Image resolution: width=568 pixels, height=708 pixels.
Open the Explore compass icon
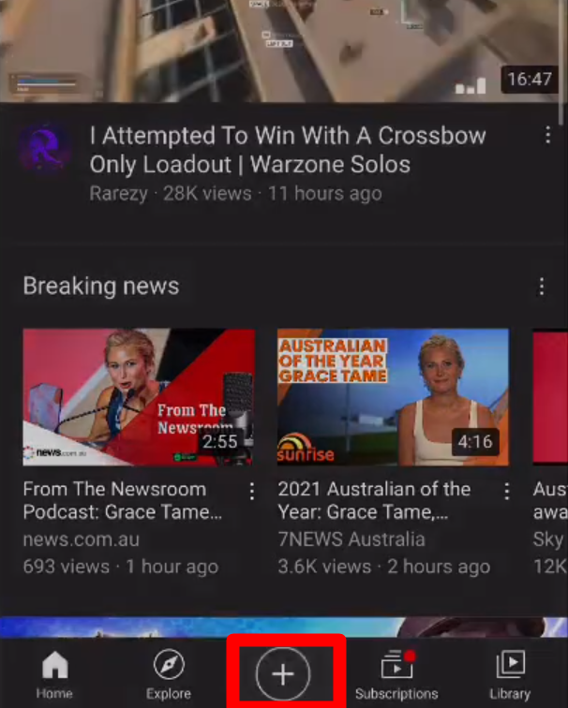[x=169, y=665]
